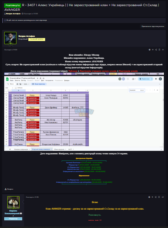Select third sheet tab at bottom
The height and width of the screenshot is (228, 168).
pos(60,149)
